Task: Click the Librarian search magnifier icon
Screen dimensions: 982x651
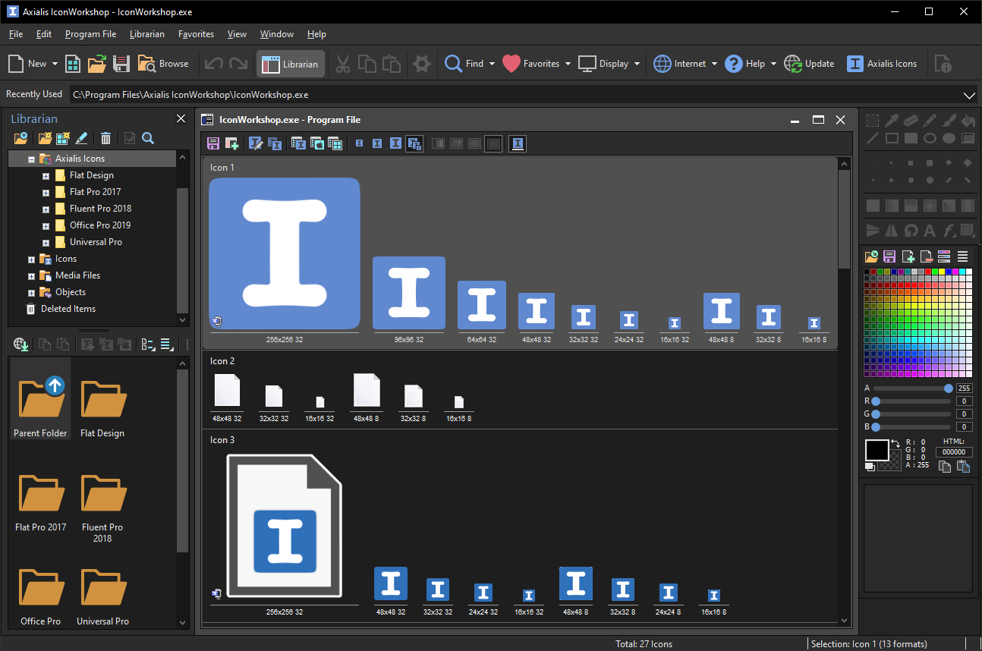Action: tap(148, 138)
